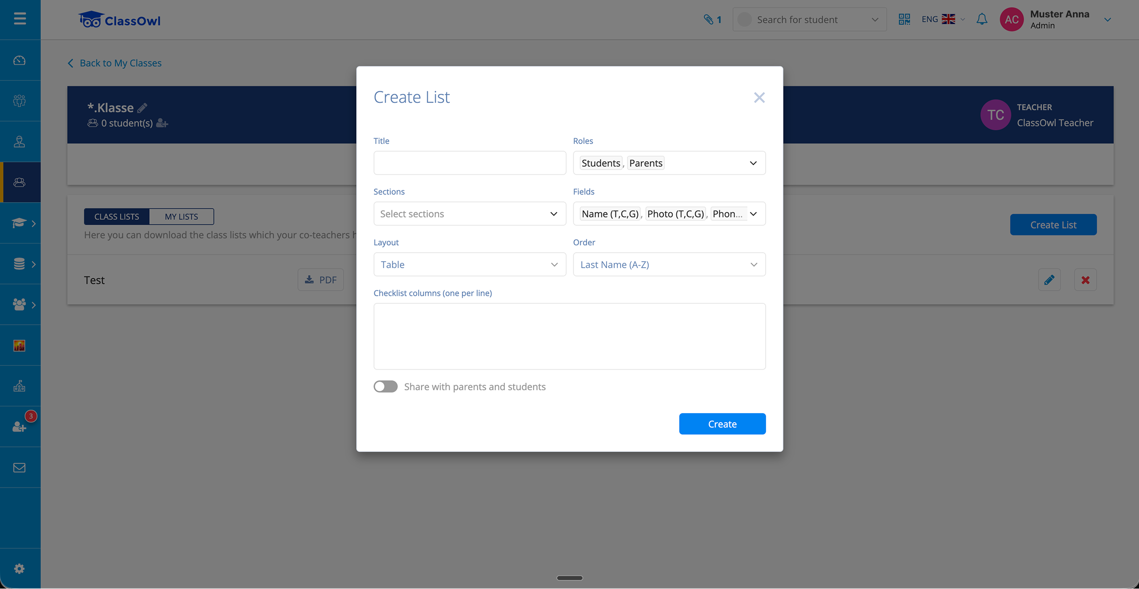
Task: Toggle Share with parents and students
Action: pos(385,387)
